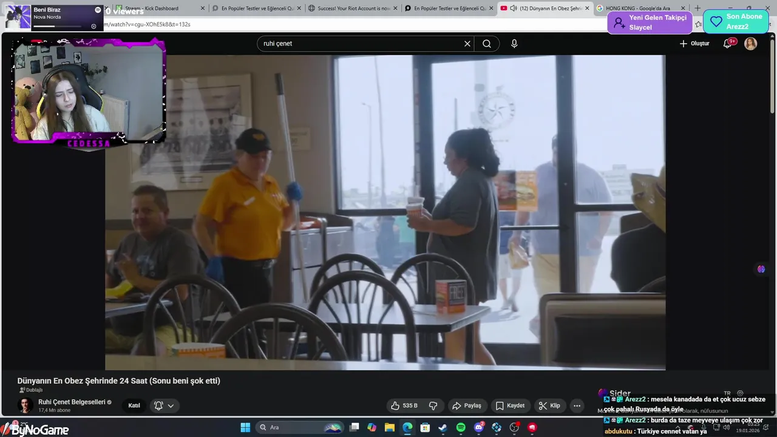Open Ruhi Çenet Belgeselleri channel name link
This screenshot has width=777, height=437.
(72, 402)
